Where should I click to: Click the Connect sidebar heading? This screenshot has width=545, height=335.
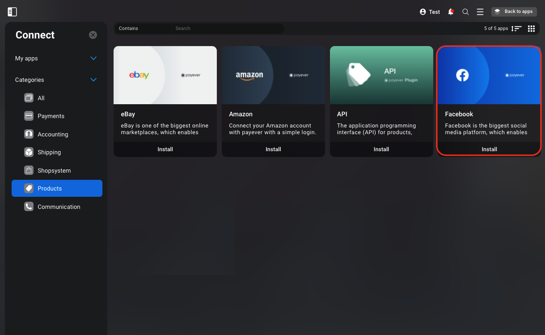point(35,35)
